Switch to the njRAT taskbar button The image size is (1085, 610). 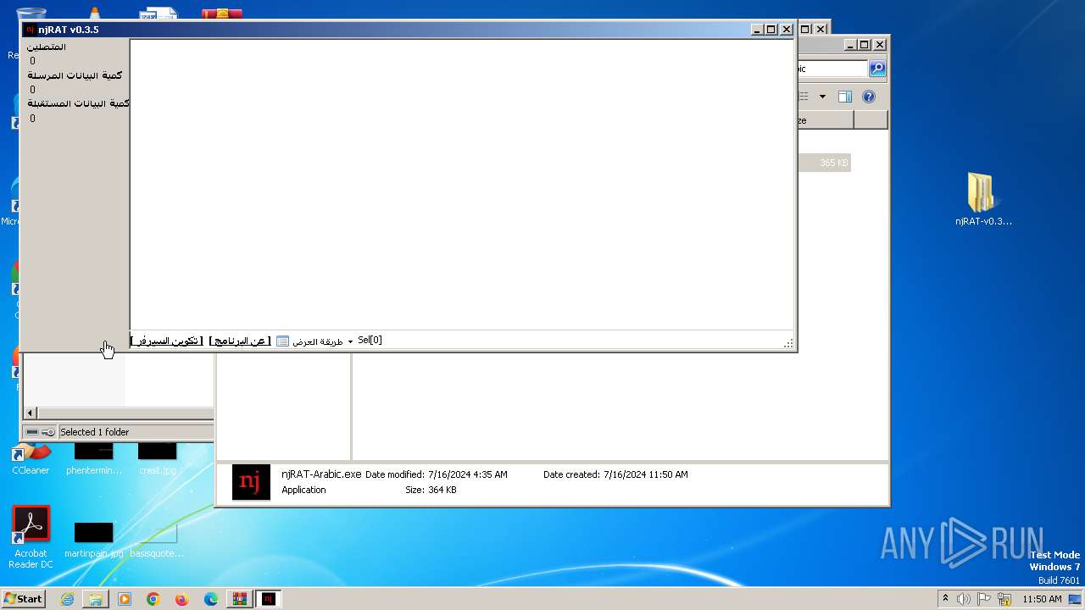[269, 599]
